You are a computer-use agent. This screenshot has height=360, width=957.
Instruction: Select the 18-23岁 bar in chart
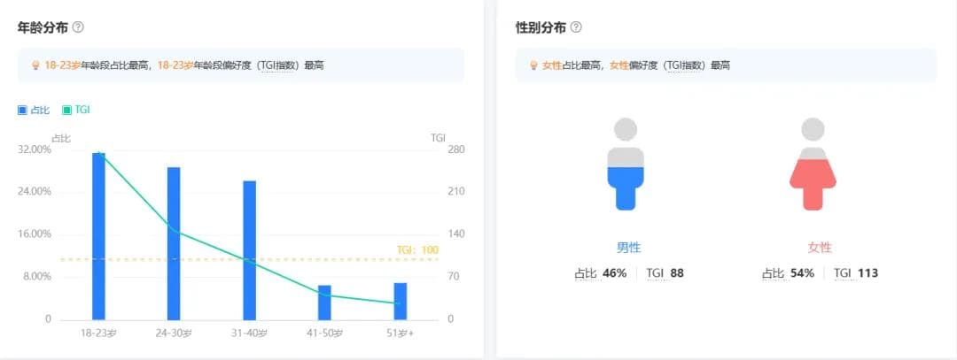98,236
